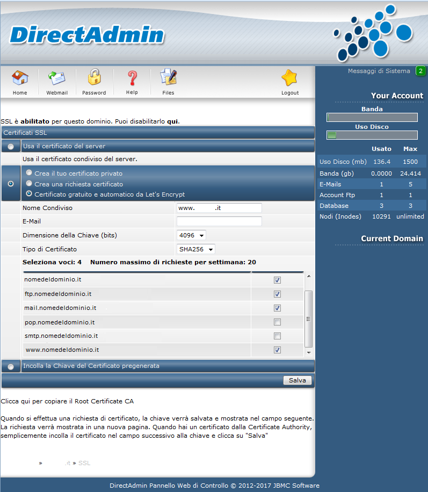Click the Salva button

pos(297,380)
